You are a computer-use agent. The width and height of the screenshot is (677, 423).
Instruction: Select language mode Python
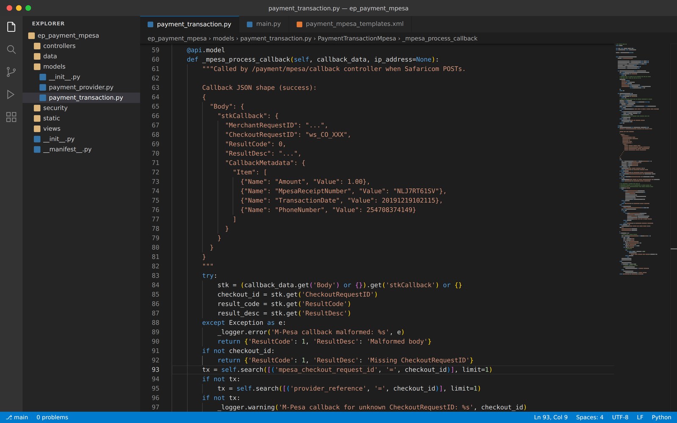[661, 417]
